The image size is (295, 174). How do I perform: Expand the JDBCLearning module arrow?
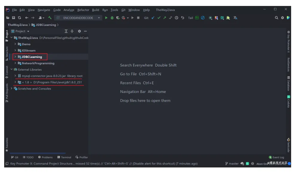15,57
